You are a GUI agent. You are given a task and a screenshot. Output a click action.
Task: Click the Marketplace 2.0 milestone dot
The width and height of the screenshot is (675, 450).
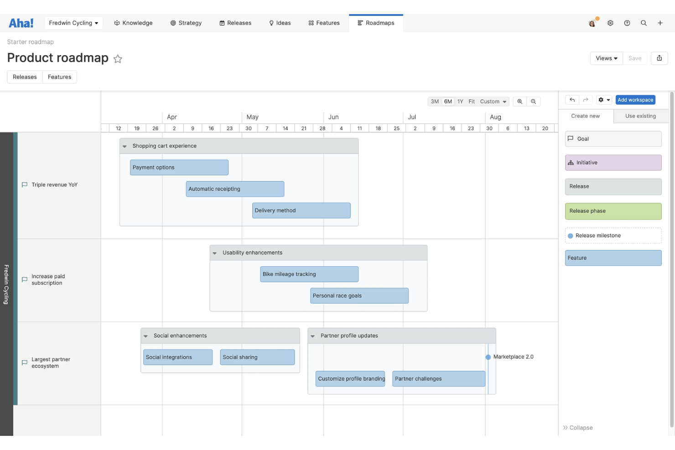tap(488, 357)
